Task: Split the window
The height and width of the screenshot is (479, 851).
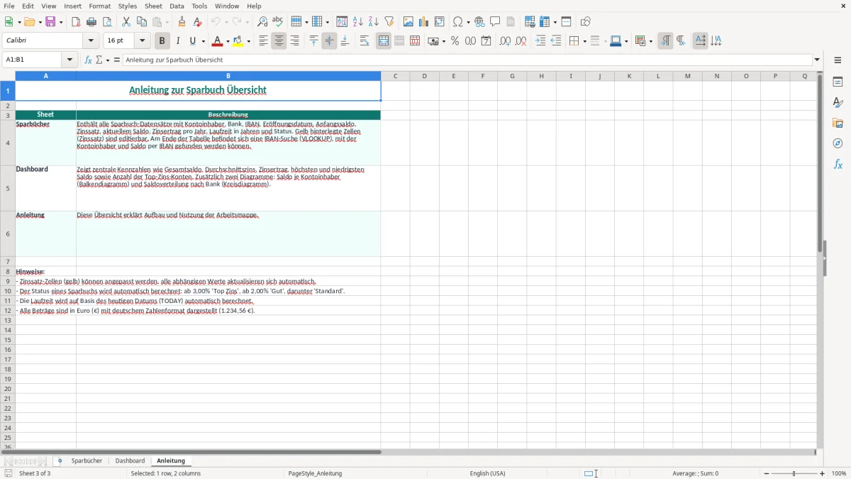Action: (x=566, y=22)
